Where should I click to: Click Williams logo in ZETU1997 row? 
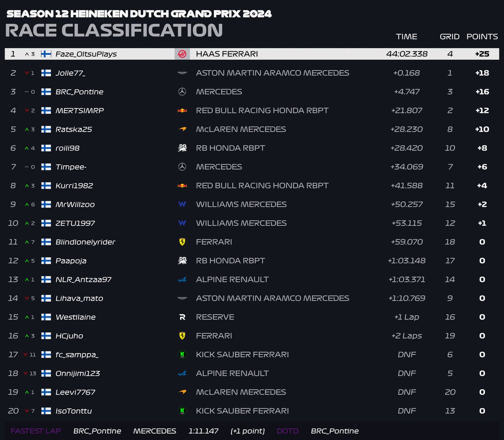[x=182, y=223]
